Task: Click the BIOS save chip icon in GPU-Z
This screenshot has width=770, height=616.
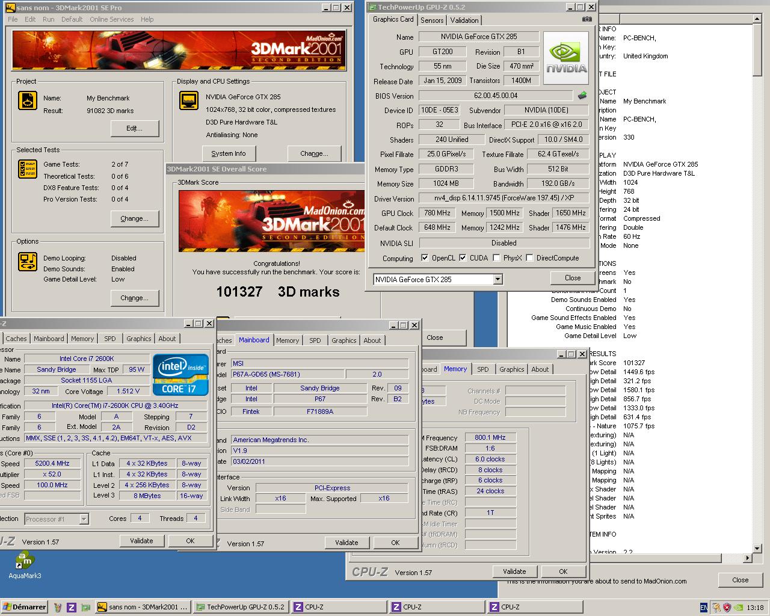Action: pos(582,95)
